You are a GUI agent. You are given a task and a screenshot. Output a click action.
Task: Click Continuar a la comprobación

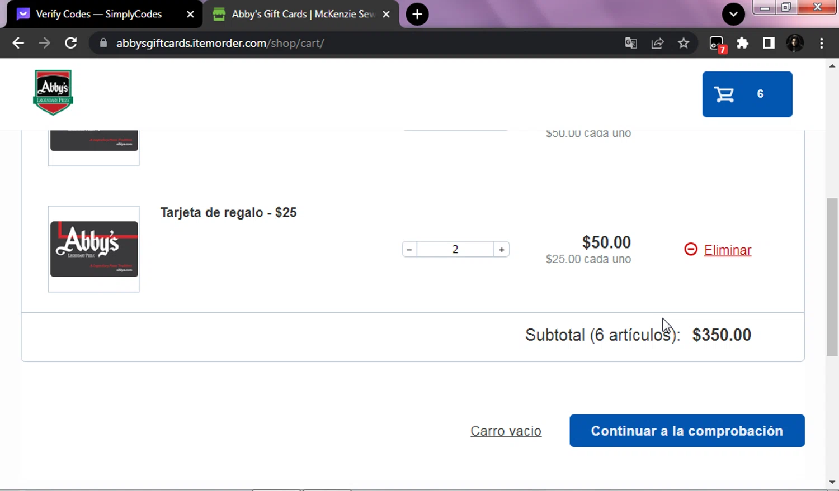687,431
